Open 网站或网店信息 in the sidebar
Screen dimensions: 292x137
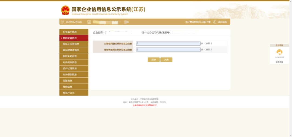[x=74, y=50]
